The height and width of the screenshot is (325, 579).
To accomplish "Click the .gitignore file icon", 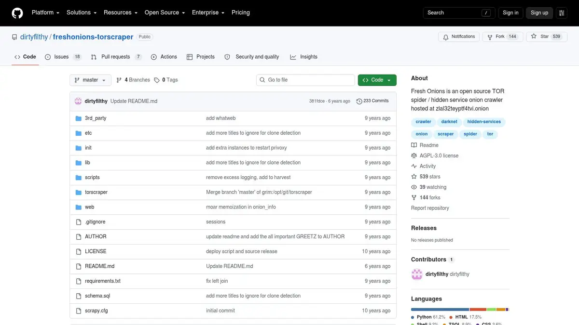I will [79, 222].
